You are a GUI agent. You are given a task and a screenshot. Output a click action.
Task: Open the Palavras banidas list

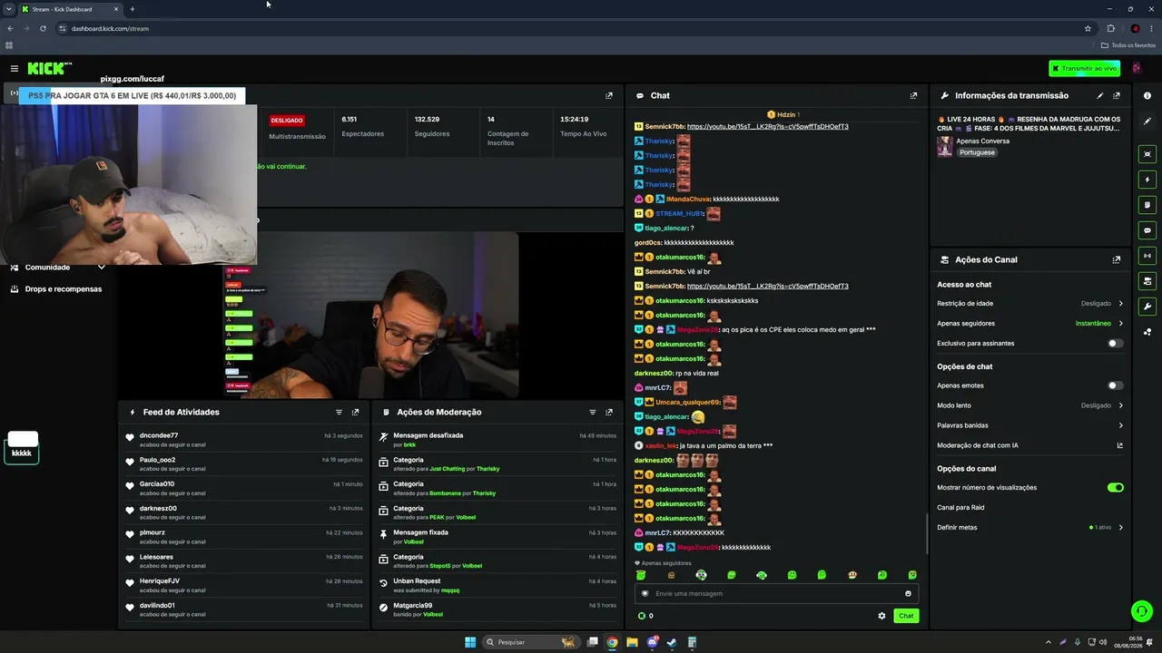click(x=1029, y=425)
